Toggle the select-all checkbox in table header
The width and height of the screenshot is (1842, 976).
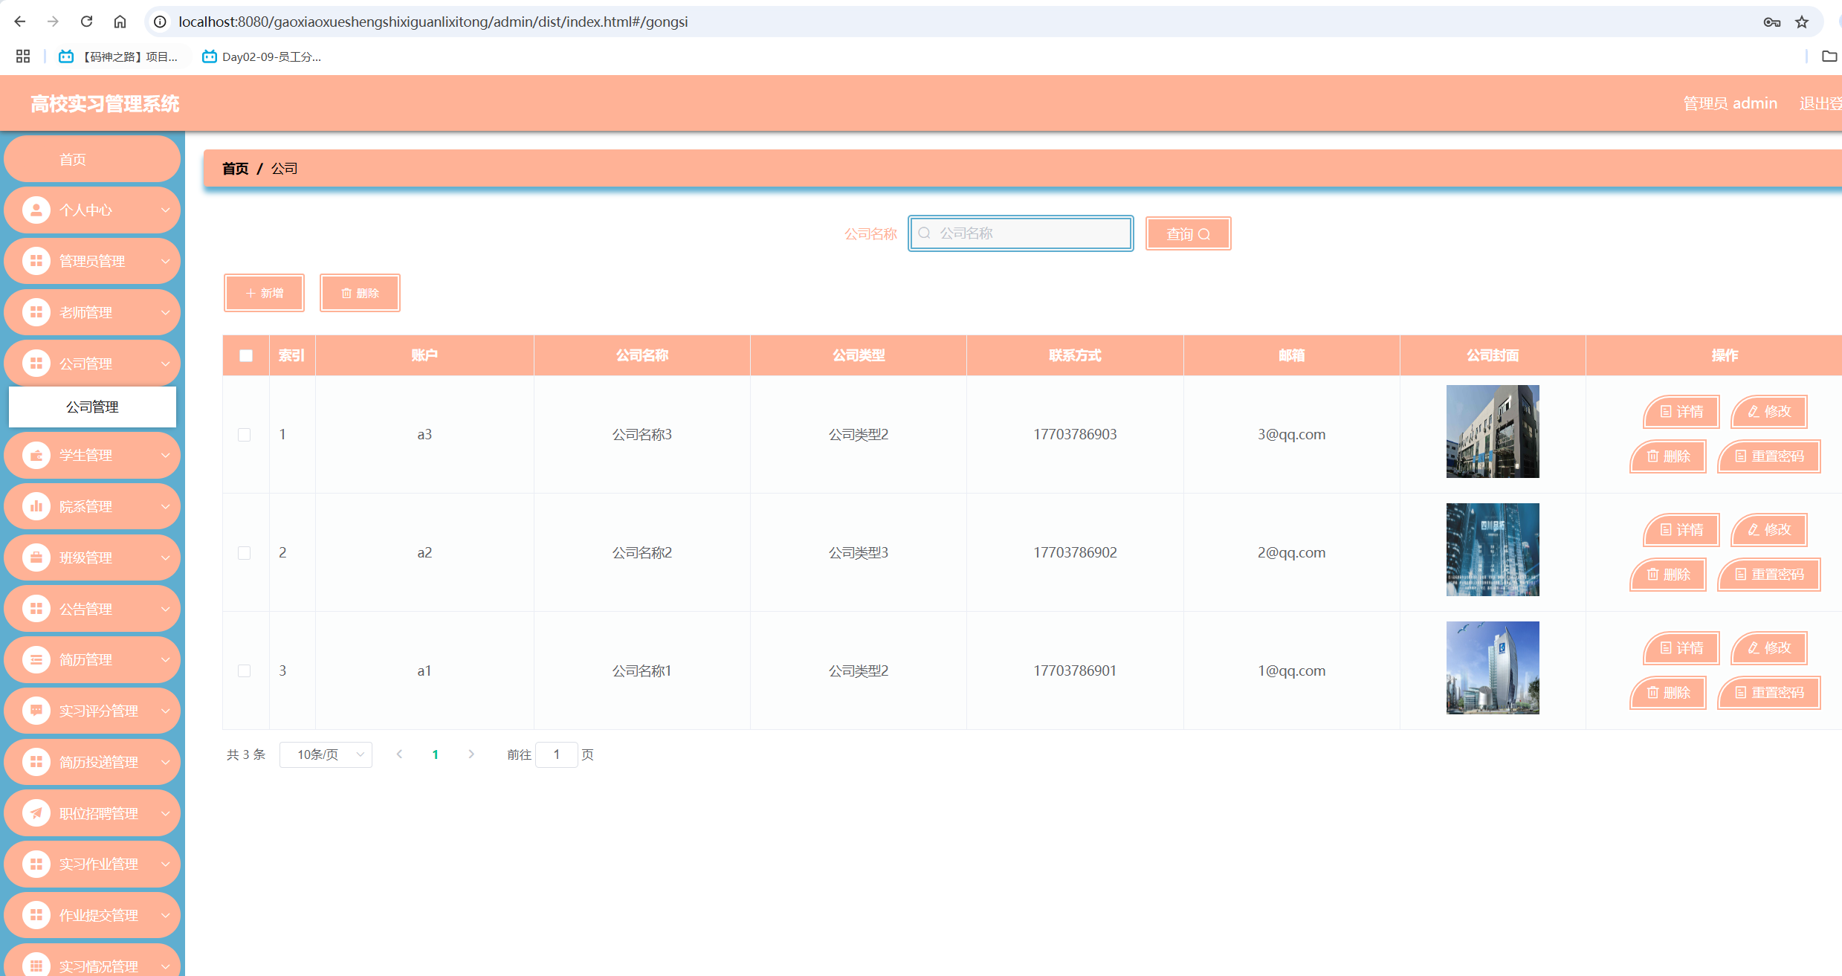(x=246, y=355)
